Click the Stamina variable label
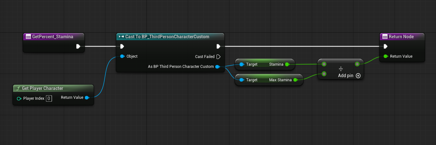Screen dimensions: 436x145 click(x=276, y=64)
